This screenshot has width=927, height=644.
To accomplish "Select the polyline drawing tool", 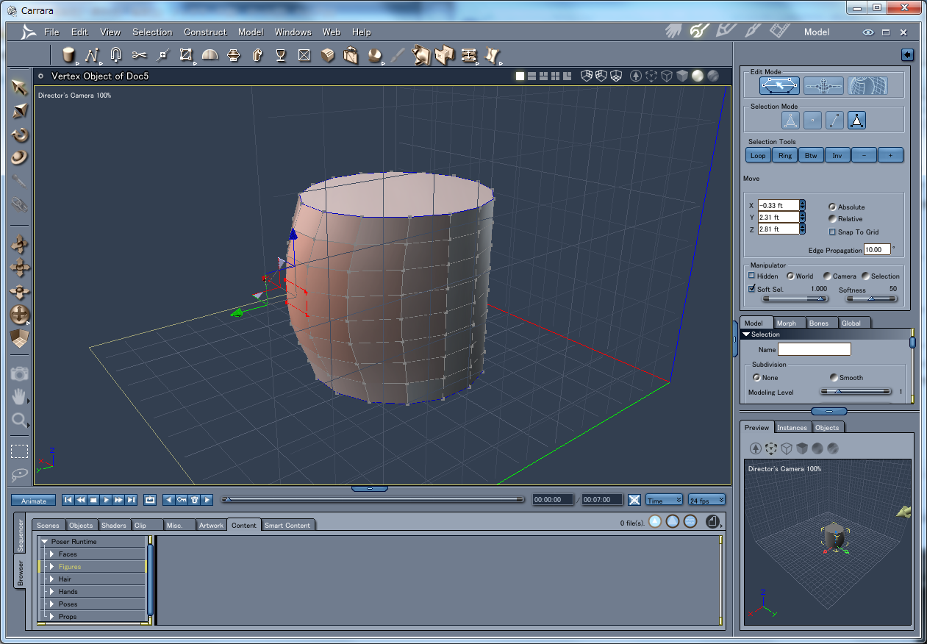I will tap(91, 55).
